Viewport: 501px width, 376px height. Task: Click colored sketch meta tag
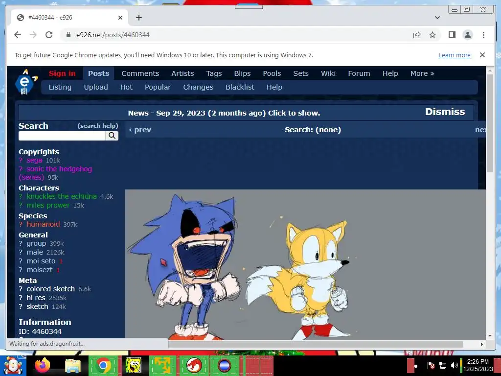(x=50, y=289)
